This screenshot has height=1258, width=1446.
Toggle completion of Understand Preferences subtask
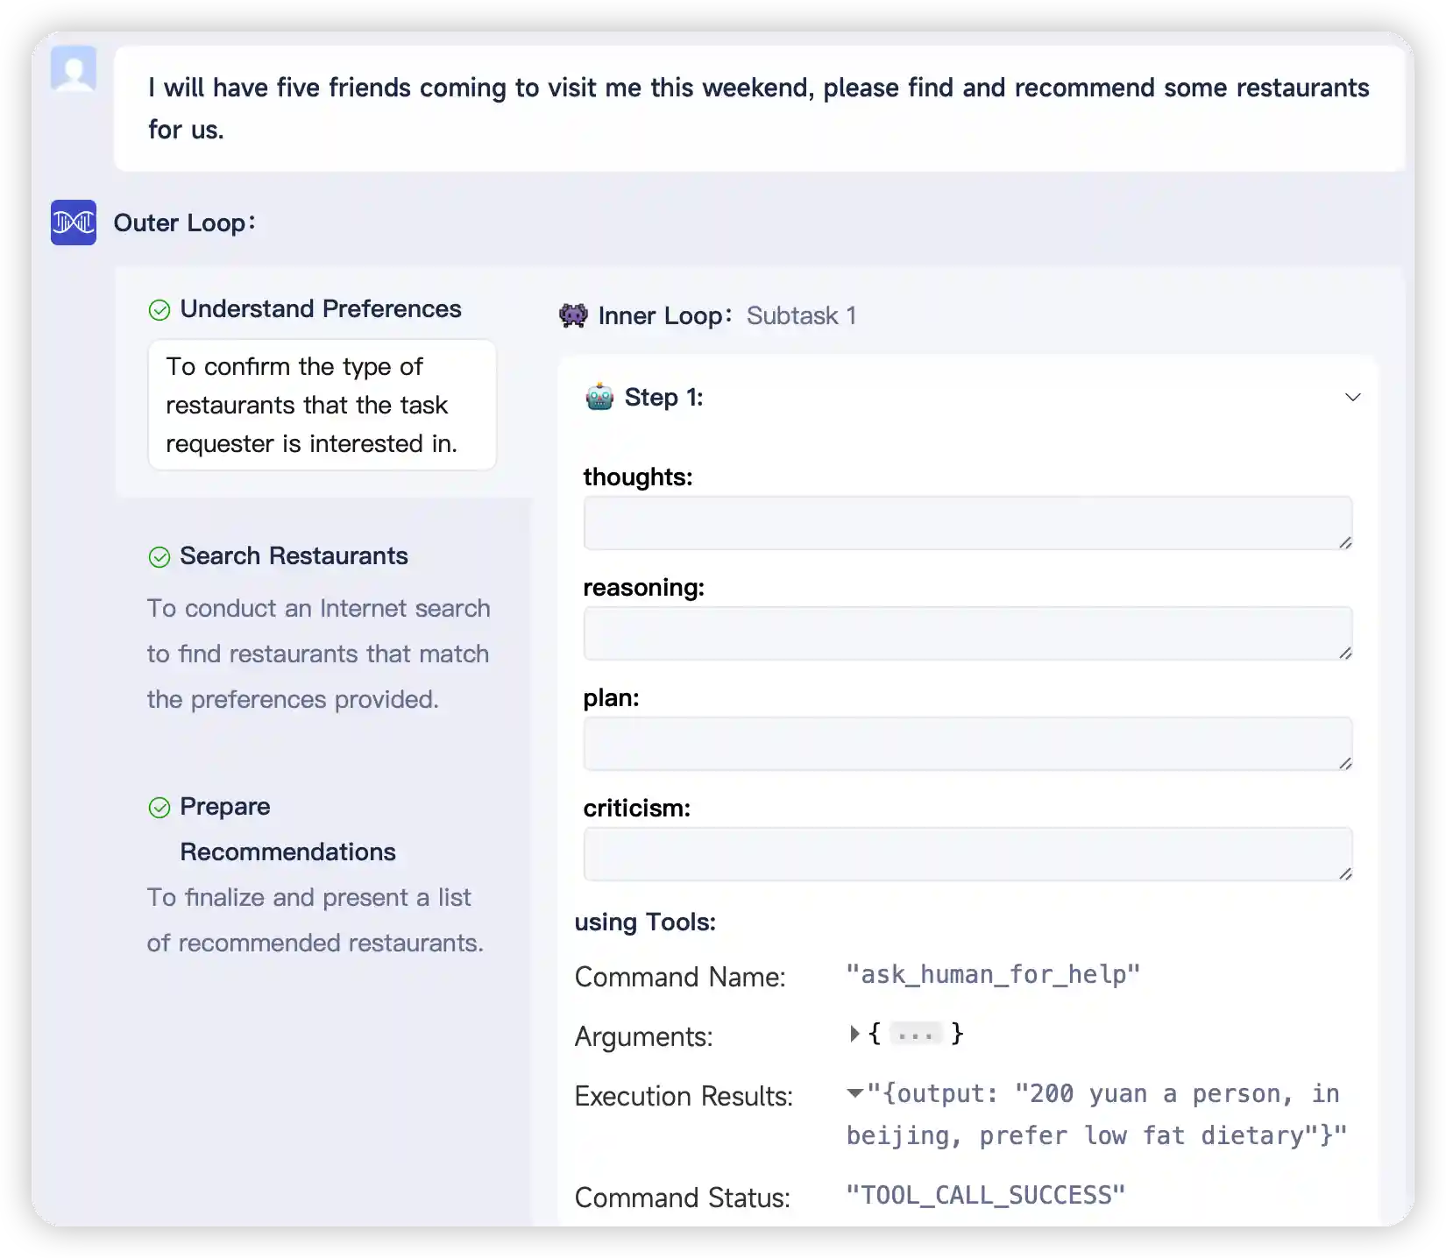(x=160, y=310)
